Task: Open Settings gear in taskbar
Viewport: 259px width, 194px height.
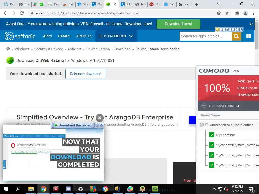Action: tap(80, 189)
